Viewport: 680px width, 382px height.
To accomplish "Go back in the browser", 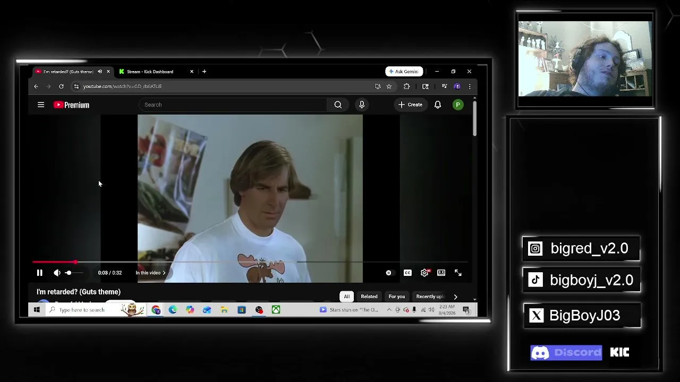I will (x=36, y=86).
